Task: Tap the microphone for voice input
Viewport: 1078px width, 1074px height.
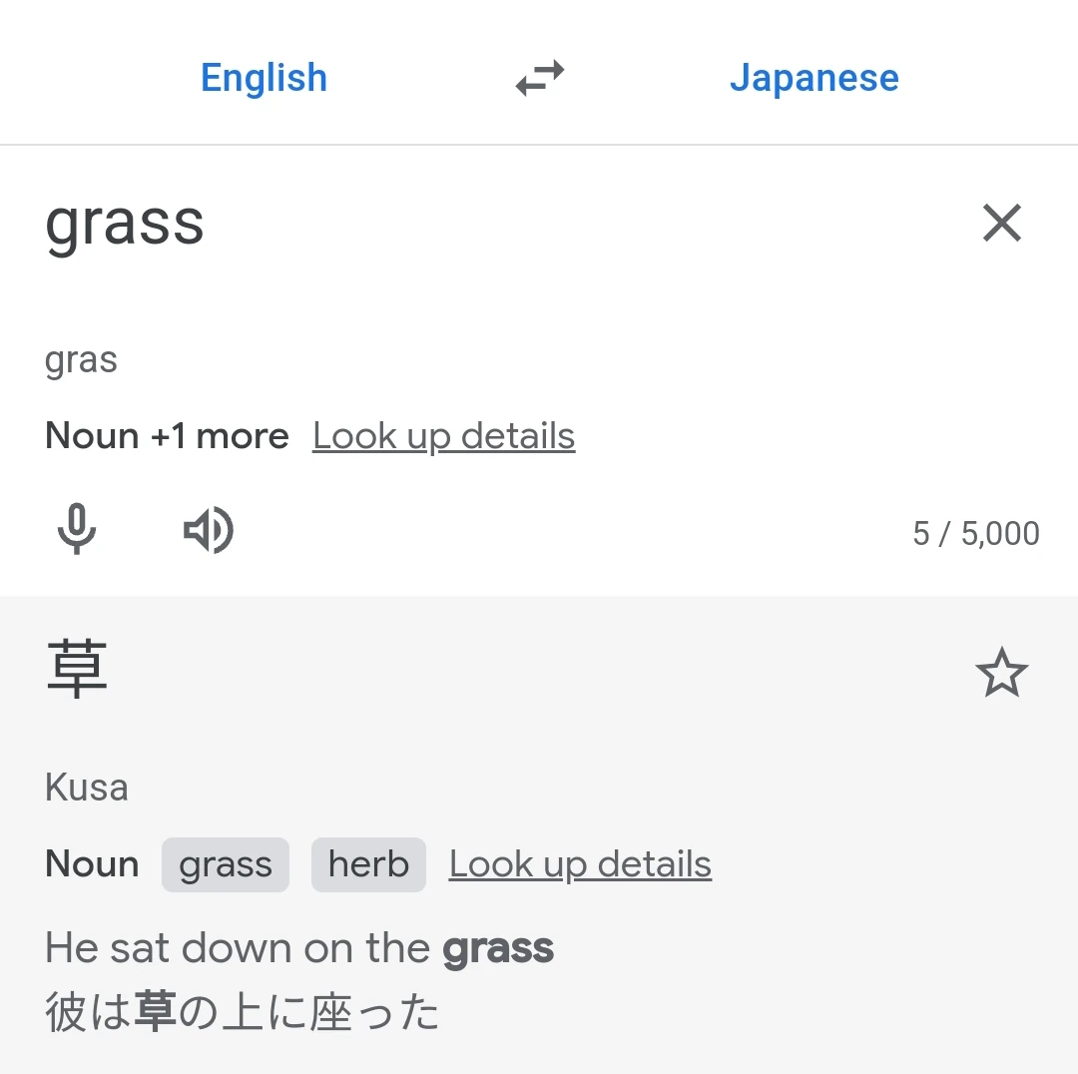Action: 77,529
